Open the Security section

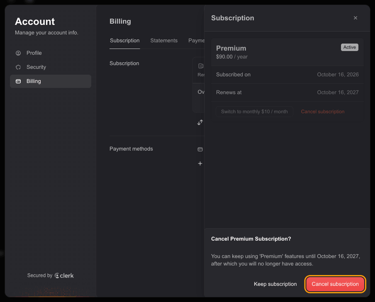coord(51,67)
